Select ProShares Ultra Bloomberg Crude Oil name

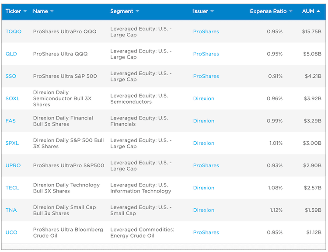click(68, 233)
